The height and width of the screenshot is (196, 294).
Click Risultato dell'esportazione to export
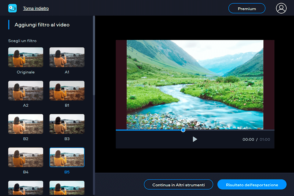click(252, 184)
